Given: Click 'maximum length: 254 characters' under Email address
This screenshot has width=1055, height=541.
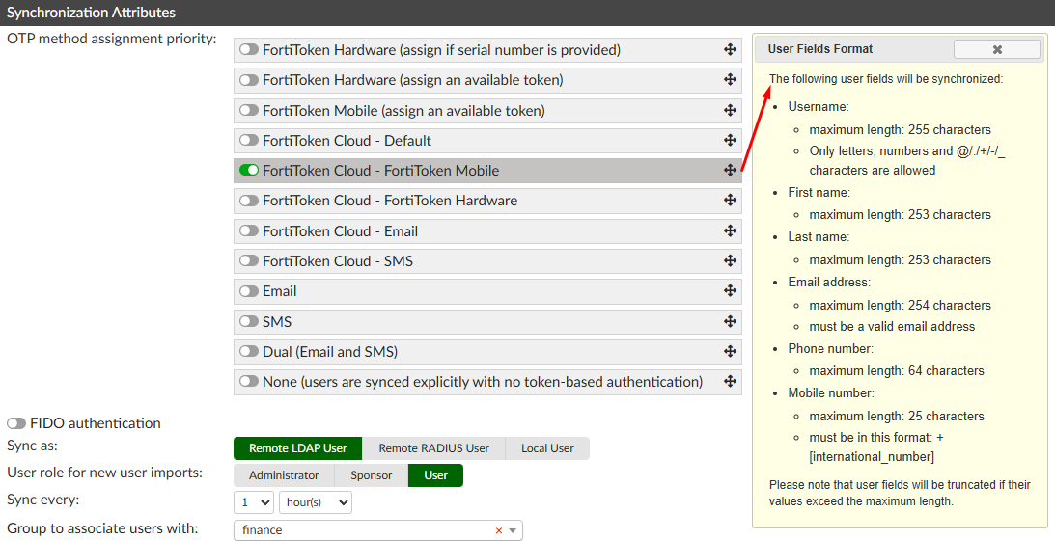Looking at the screenshot, I should pyautogui.click(x=901, y=305).
